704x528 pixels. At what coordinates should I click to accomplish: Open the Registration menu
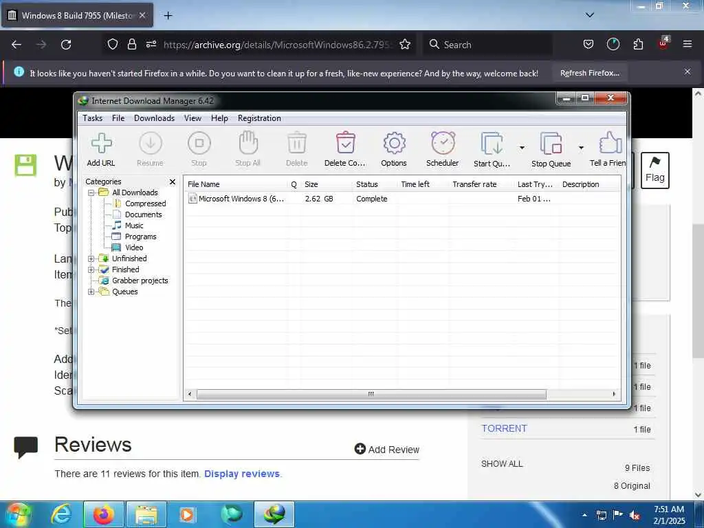[x=259, y=118]
